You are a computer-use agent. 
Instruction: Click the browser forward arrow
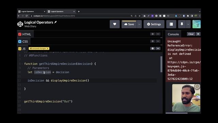tap(23, 16)
